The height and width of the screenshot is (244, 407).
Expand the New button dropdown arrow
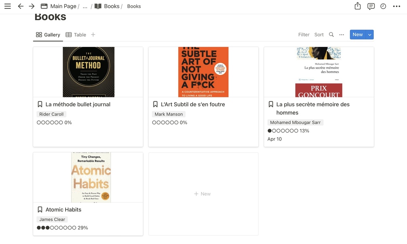[370, 35]
